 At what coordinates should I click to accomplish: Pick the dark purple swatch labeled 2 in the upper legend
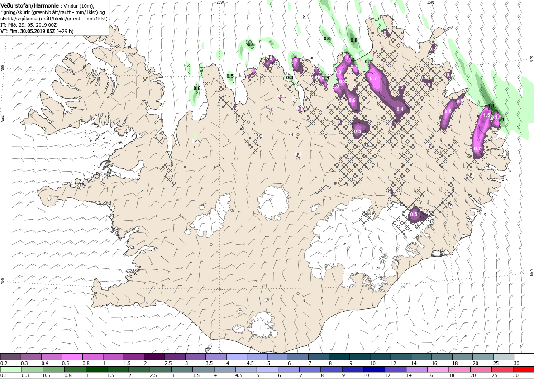(x=154, y=357)
